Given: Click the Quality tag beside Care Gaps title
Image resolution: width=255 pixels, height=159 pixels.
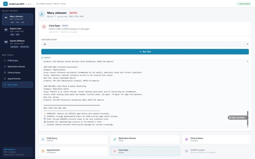Looking at the screenshot, I should (65, 26).
